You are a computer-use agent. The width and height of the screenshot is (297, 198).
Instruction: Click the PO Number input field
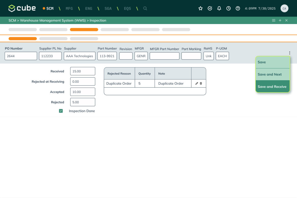[x=21, y=56]
